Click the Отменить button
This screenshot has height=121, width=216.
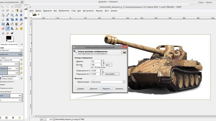pos(119,89)
